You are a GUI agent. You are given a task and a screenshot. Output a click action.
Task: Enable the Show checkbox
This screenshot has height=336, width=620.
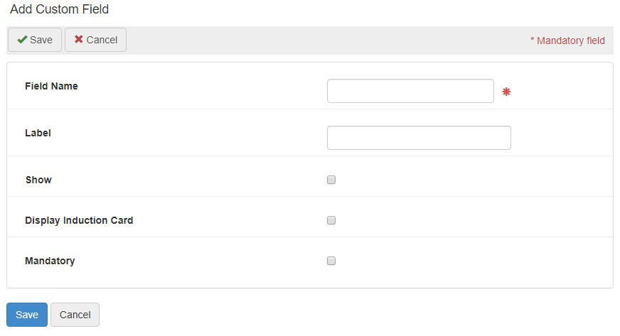click(x=331, y=180)
